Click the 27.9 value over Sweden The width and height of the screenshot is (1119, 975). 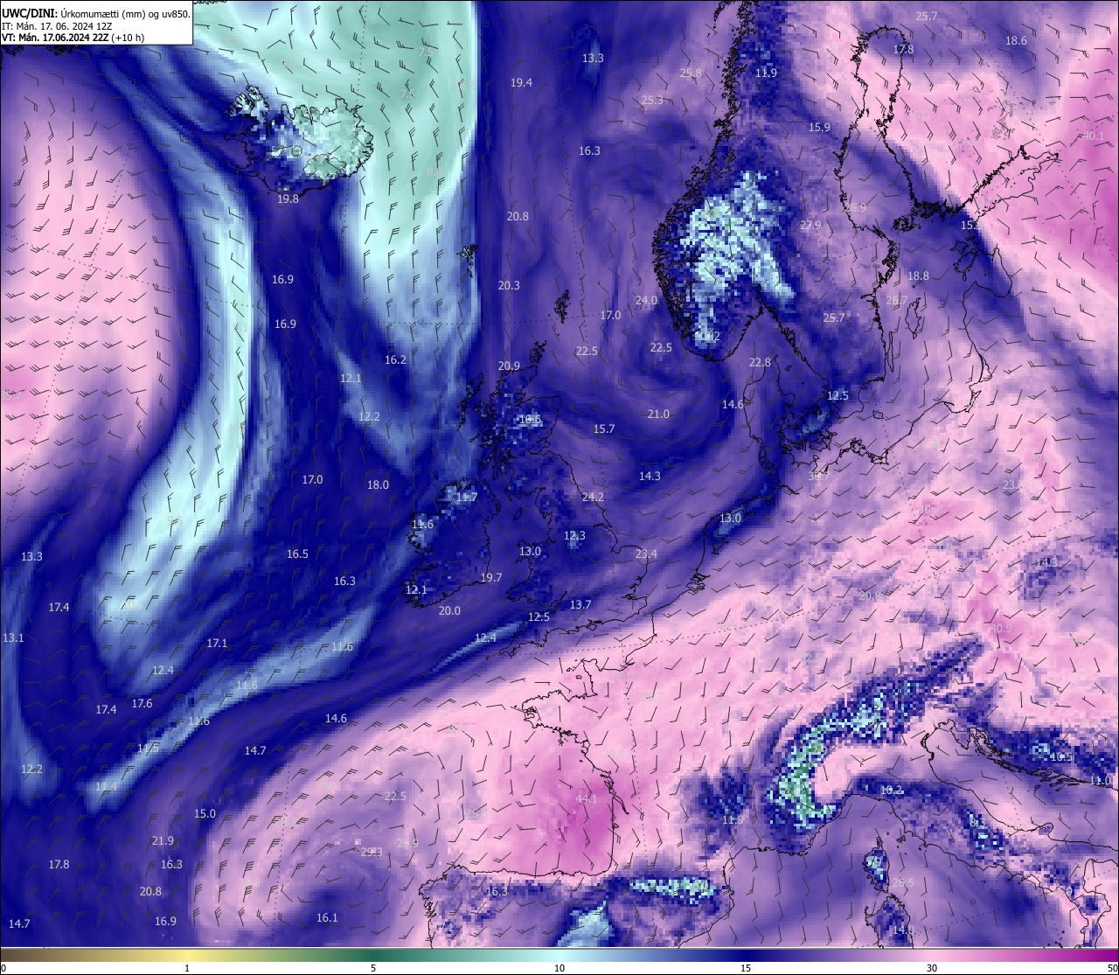(x=810, y=225)
